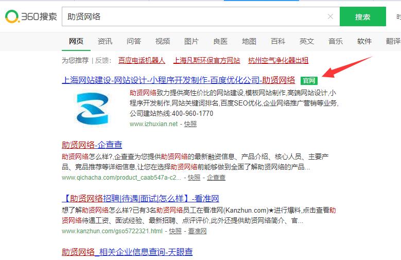Open 快照 for the kanzhun result
This screenshot has height=260, width=401.
click(x=175, y=231)
